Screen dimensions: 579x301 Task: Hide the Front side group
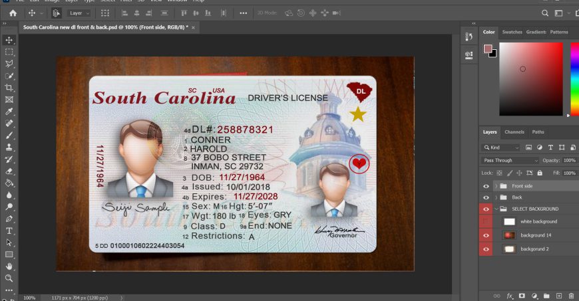486,186
